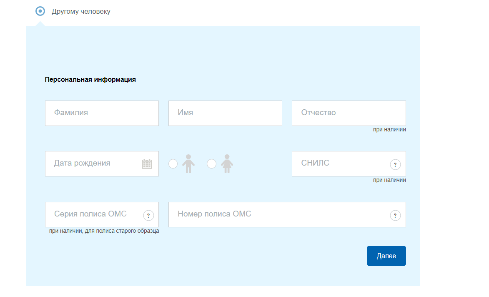
Task: Click the female figure icon
Action: coord(227,164)
